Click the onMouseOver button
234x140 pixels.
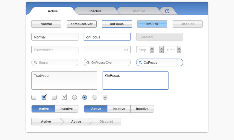(x=82, y=24)
